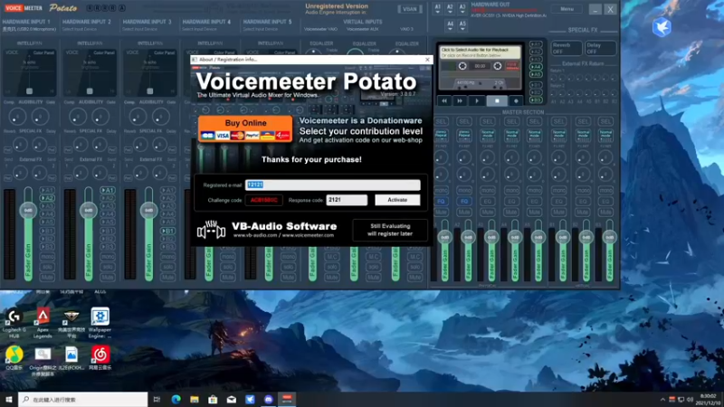Select input device for Hardware Input 3
Image resolution: width=724 pixels, height=407 pixels.
click(x=140, y=29)
